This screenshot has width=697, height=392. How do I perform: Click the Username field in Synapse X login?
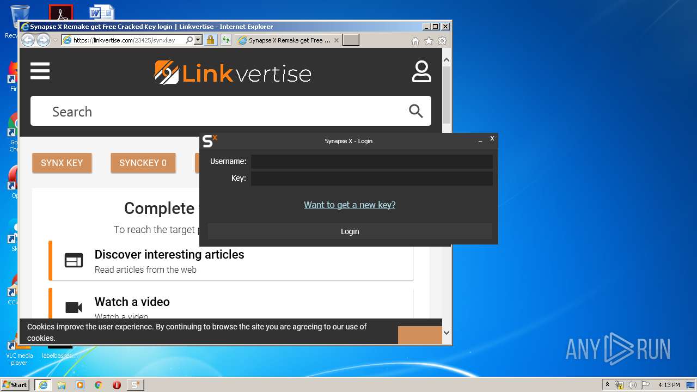coord(372,161)
